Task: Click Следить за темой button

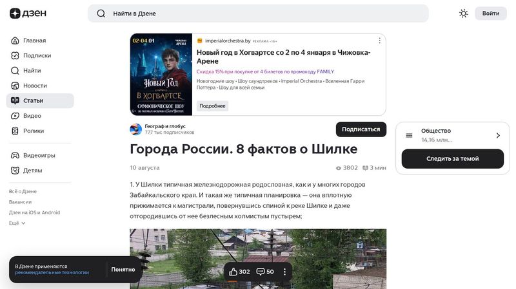Action: pyautogui.click(x=453, y=158)
